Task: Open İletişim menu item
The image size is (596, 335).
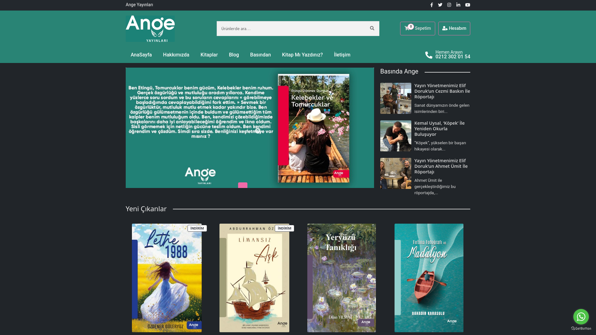Action: coord(342,55)
